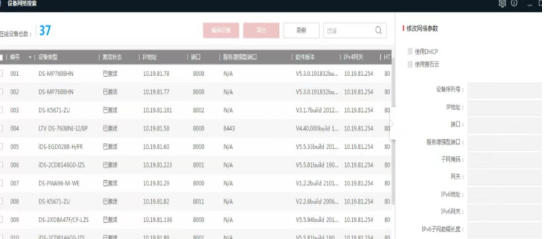Collapse the network parameters side panel

[x=393, y=124]
